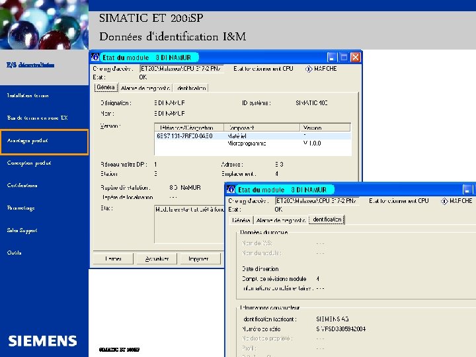Close the back Etat du module window
This screenshot has width=476, height=357.
point(356,57)
